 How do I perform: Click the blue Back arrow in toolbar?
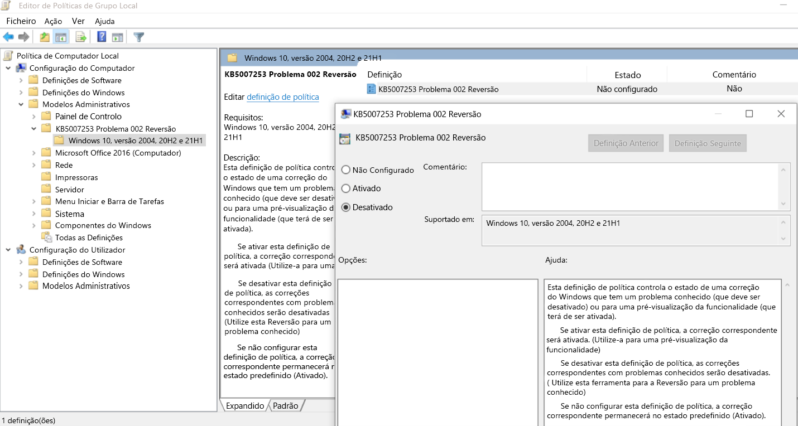[8, 37]
